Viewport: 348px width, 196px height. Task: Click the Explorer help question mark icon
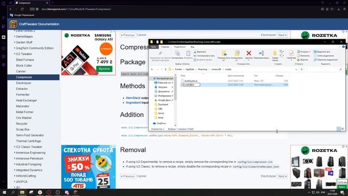(x=343, y=47)
